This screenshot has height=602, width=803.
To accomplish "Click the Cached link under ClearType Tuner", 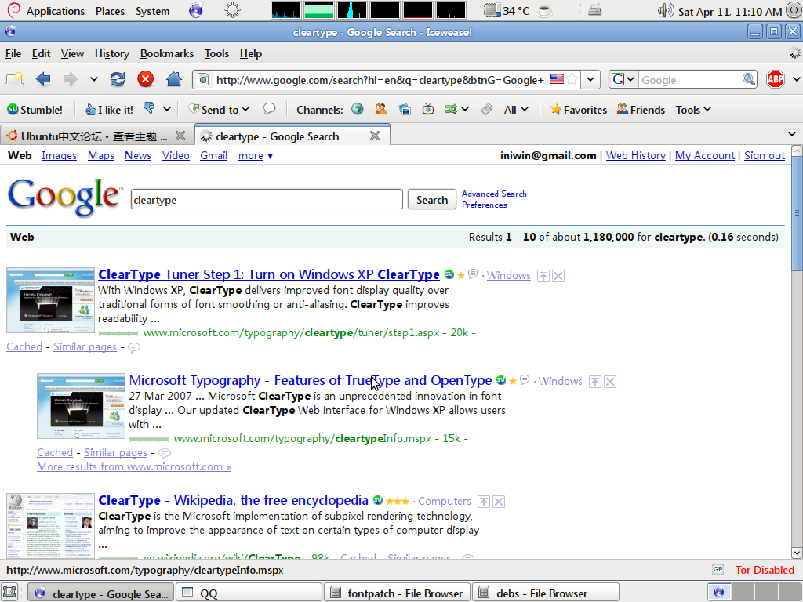I will [24, 346].
